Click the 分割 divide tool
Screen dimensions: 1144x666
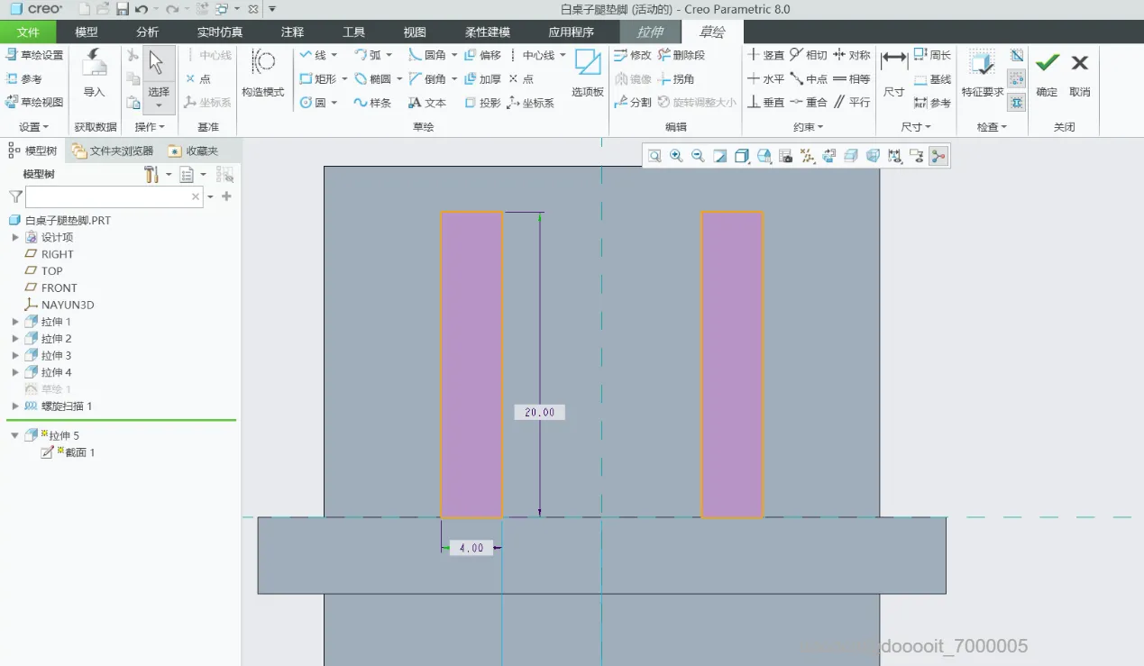coord(633,103)
